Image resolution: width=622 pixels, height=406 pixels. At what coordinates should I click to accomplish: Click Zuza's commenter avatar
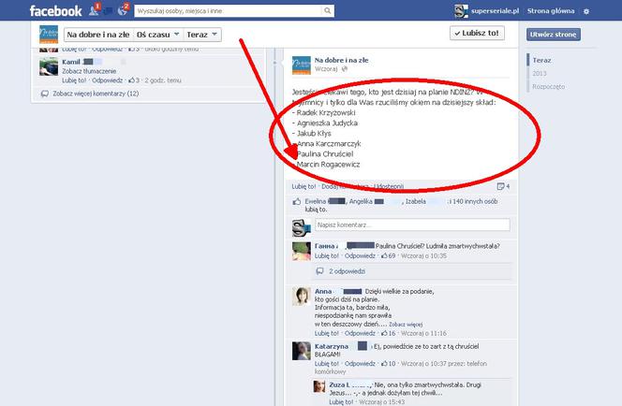click(319, 386)
